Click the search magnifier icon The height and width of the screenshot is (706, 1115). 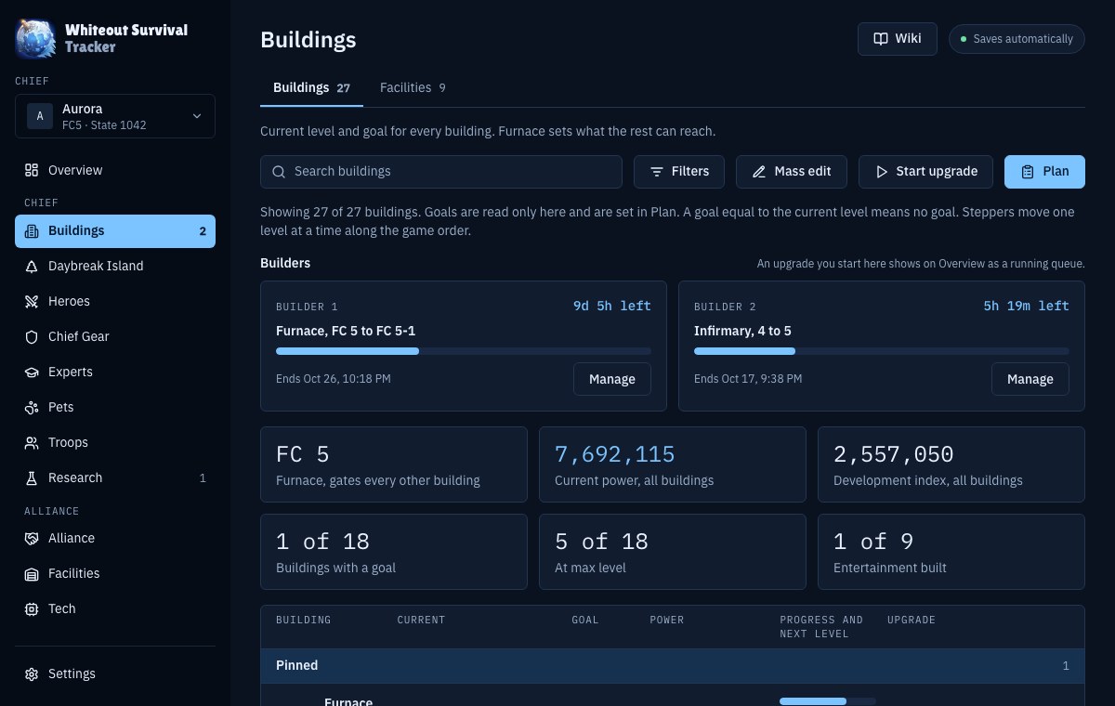tap(279, 172)
